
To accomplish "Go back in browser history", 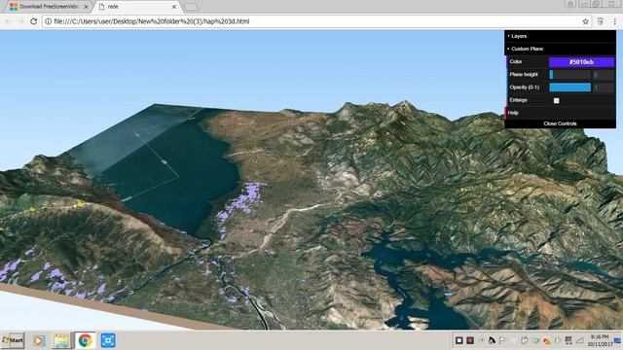I will pyautogui.click(x=8, y=21).
